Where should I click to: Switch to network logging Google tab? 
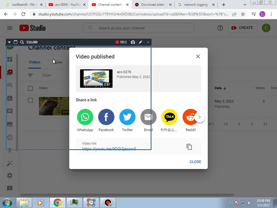tap(196, 5)
